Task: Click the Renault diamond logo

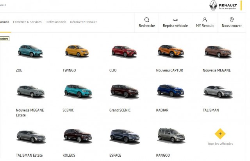Action: pyautogui.click(x=213, y=5)
